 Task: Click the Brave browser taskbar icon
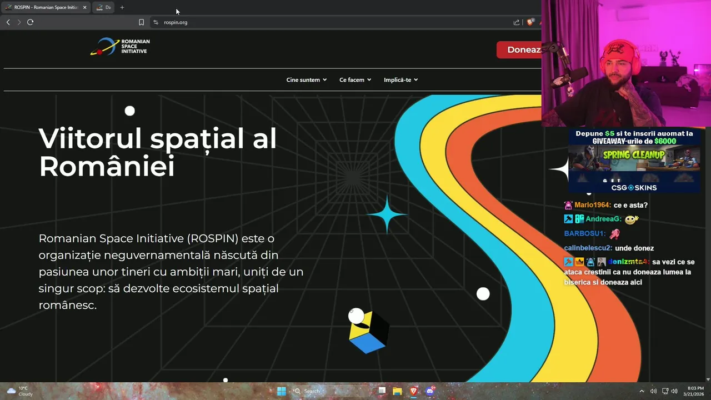coord(414,391)
